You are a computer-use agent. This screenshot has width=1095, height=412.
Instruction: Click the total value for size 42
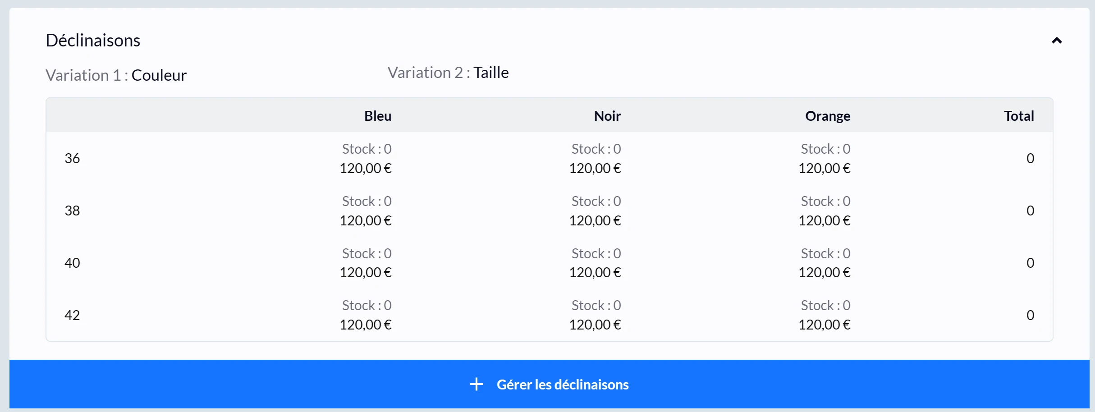click(x=1030, y=315)
